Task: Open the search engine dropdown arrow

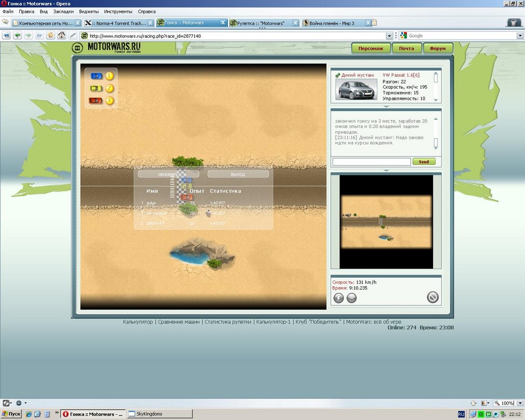Action: 520,36
